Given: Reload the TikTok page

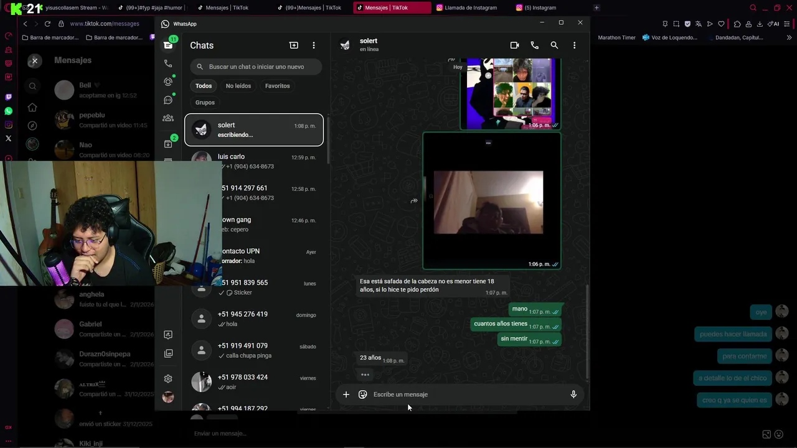Looking at the screenshot, I should click(x=47, y=24).
